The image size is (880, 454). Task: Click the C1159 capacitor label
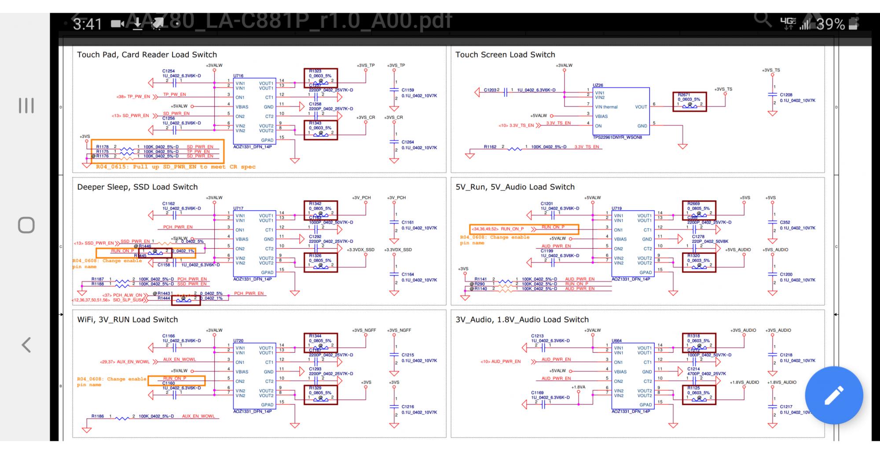[408, 90]
